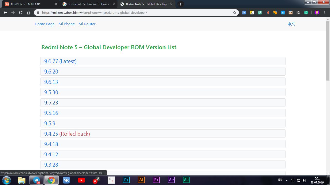The width and height of the screenshot is (330, 185).
Task: Open the blue V extension
Action: pos(244,13)
